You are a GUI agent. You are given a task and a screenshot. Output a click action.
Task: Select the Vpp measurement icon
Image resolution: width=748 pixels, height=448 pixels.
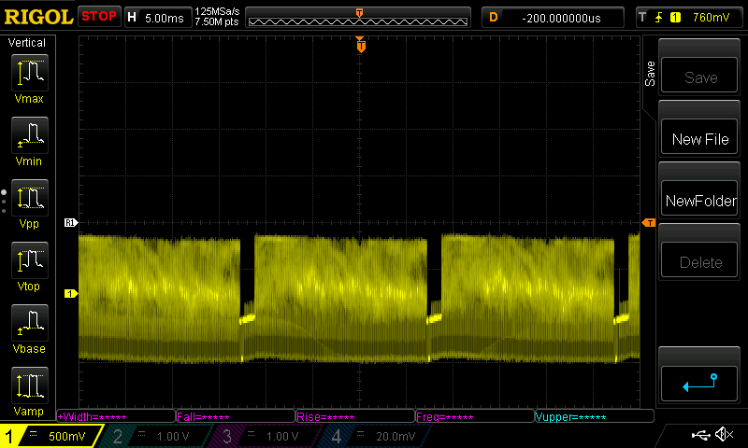click(30, 198)
